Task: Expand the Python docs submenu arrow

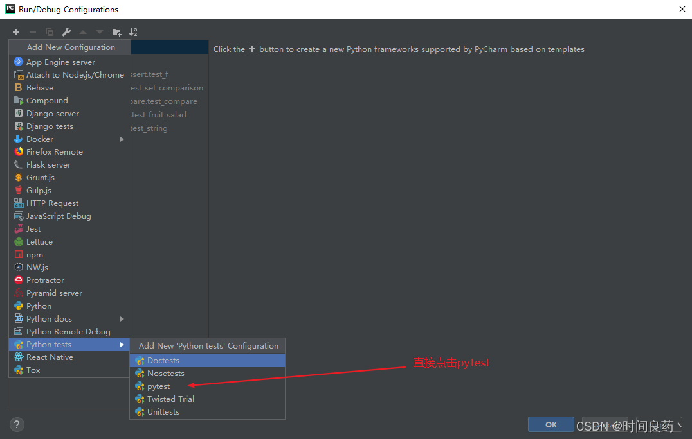Action: [x=122, y=319]
